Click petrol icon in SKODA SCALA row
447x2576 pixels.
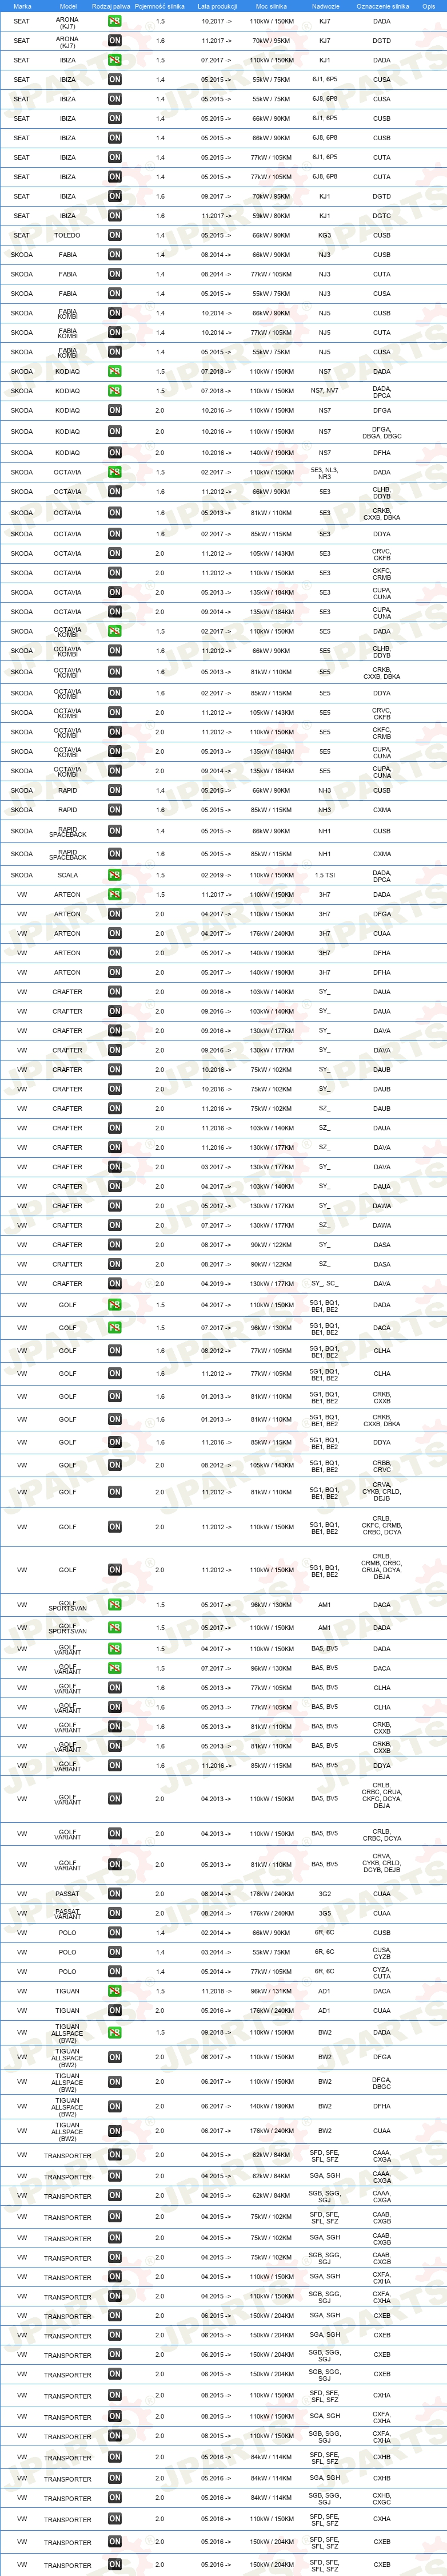click(x=115, y=875)
